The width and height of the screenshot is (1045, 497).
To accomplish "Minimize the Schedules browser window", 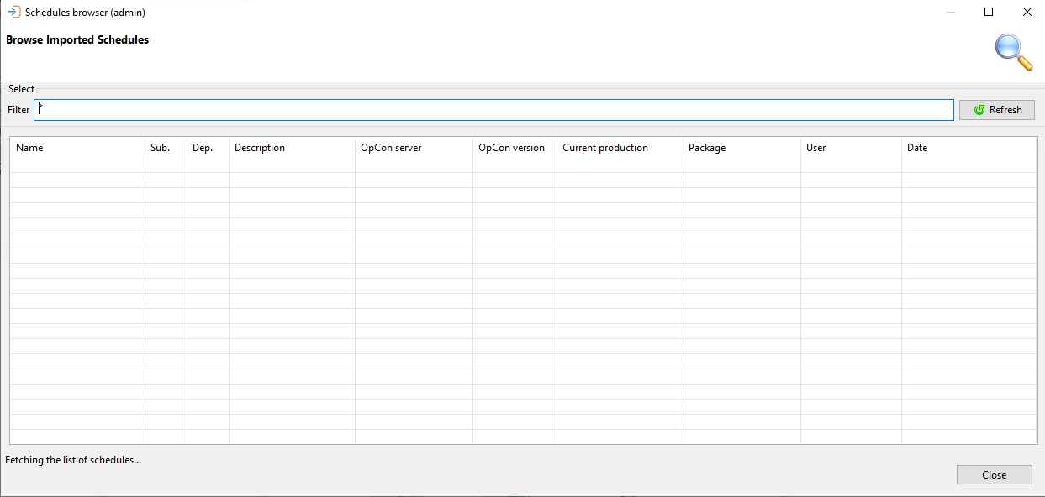I will tap(950, 12).
